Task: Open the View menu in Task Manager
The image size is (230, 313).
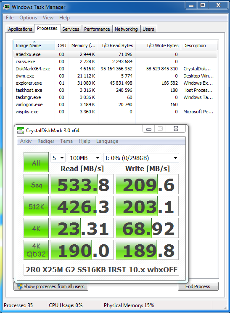Action: (x=48, y=18)
